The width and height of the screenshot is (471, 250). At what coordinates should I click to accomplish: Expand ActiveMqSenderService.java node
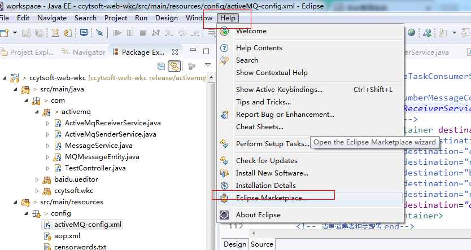tap(47, 134)
